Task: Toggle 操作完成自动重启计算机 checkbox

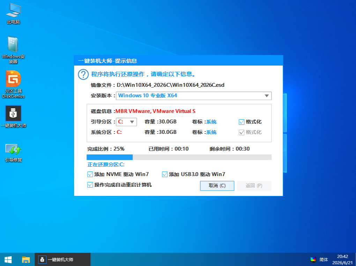Action: point(90,185)
